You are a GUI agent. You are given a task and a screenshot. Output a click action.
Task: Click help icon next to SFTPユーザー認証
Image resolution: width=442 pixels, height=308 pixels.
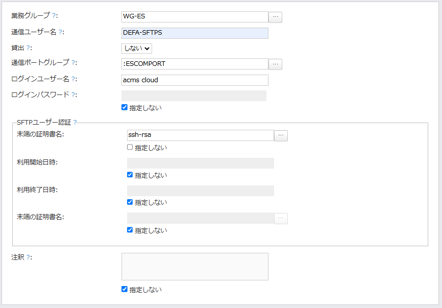[75, 123]
